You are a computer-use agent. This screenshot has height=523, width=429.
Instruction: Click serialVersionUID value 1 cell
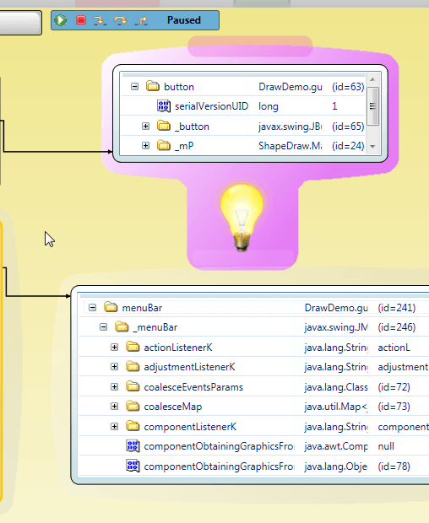[x=334, y=106]
